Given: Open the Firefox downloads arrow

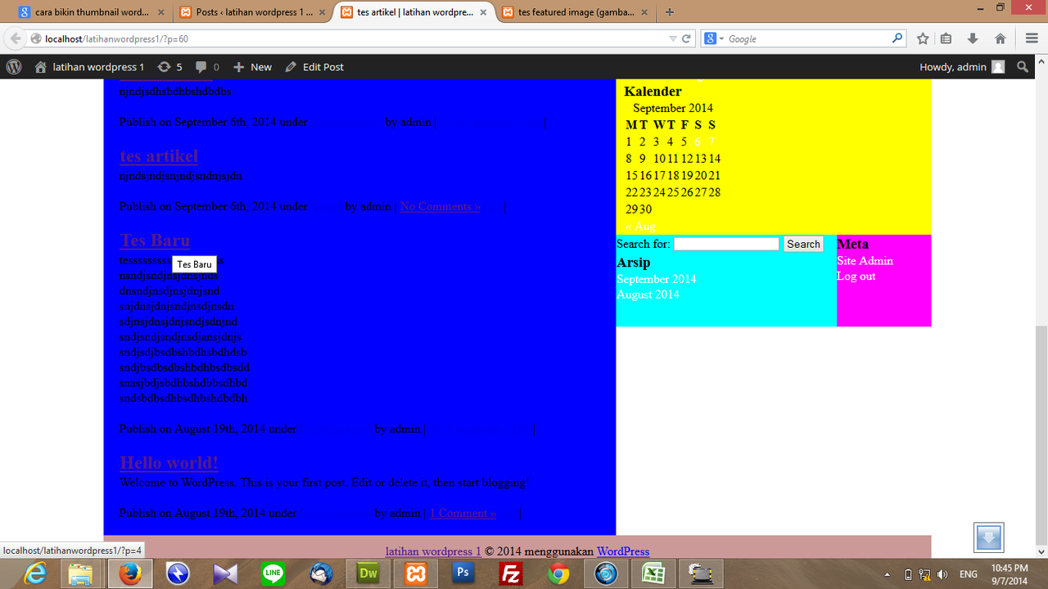Looking at the screenshot, I should (x=973, y=38).
